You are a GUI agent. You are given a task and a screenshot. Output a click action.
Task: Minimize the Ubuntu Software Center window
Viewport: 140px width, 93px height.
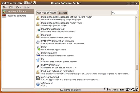point(128,3)
